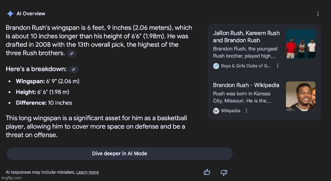331x181 pixels.
Task: Open the Brandon Rush - Wikipedia result
Action: [246, 85]
